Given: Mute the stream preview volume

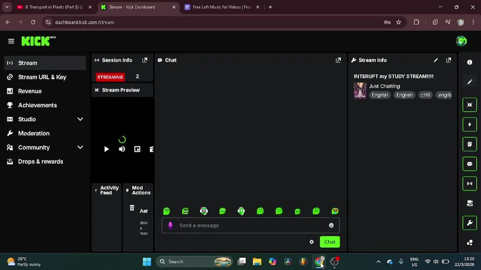Looking at the screenshot, I should [122, 149].
